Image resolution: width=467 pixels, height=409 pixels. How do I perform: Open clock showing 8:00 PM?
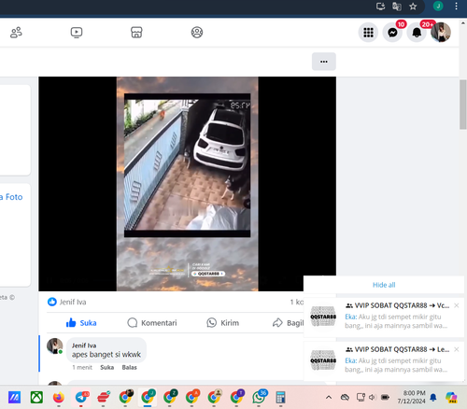(411, 397)
